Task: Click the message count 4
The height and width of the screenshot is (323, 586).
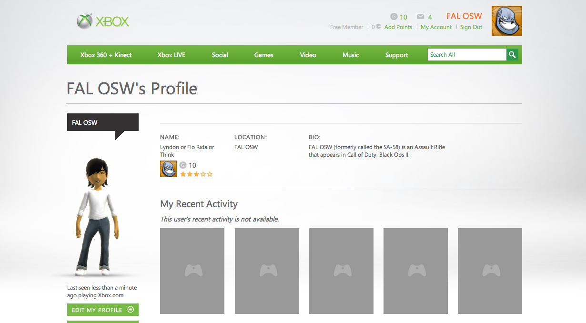Action: 430,17
